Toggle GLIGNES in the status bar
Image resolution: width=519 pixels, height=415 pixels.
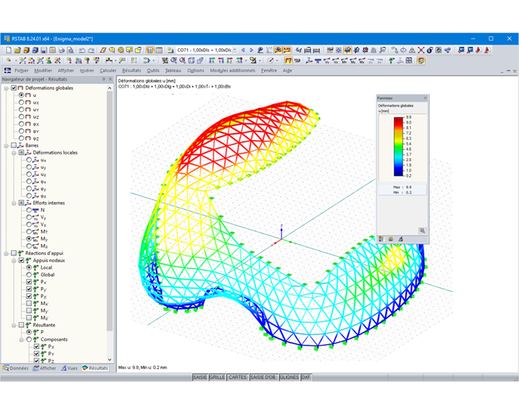pos(289,377)
